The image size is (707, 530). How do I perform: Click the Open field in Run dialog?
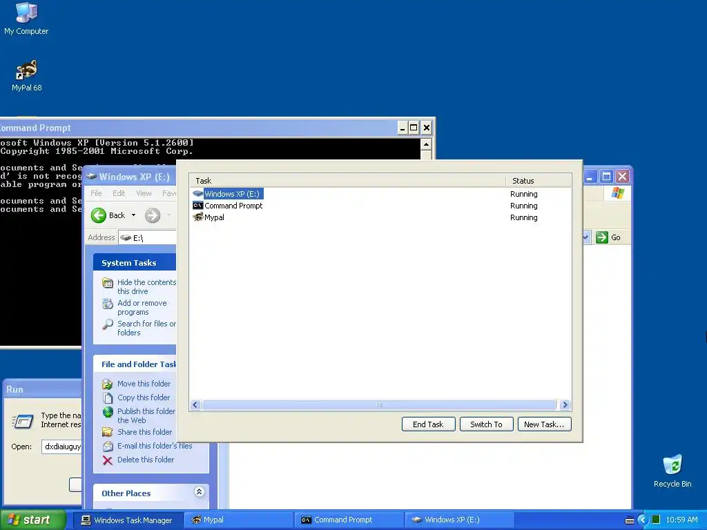pos(61,446)
